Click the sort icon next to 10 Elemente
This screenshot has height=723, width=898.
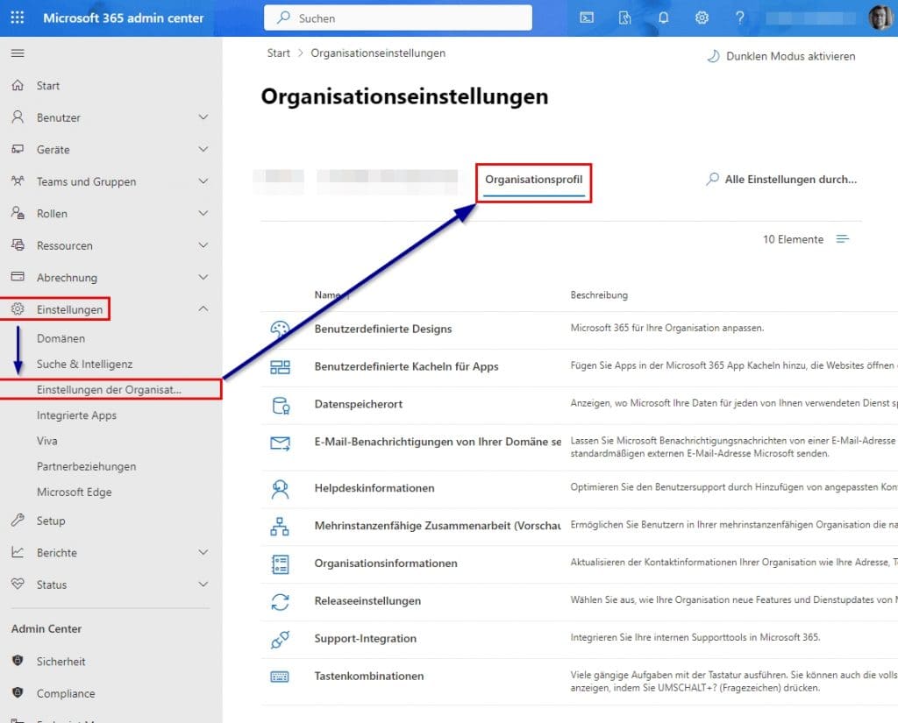click(x=843, y=238)
